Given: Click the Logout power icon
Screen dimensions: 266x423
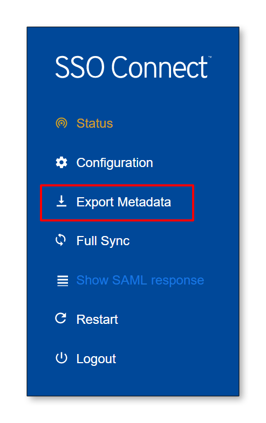Looking at the screenshot, I should pos(62,358).
